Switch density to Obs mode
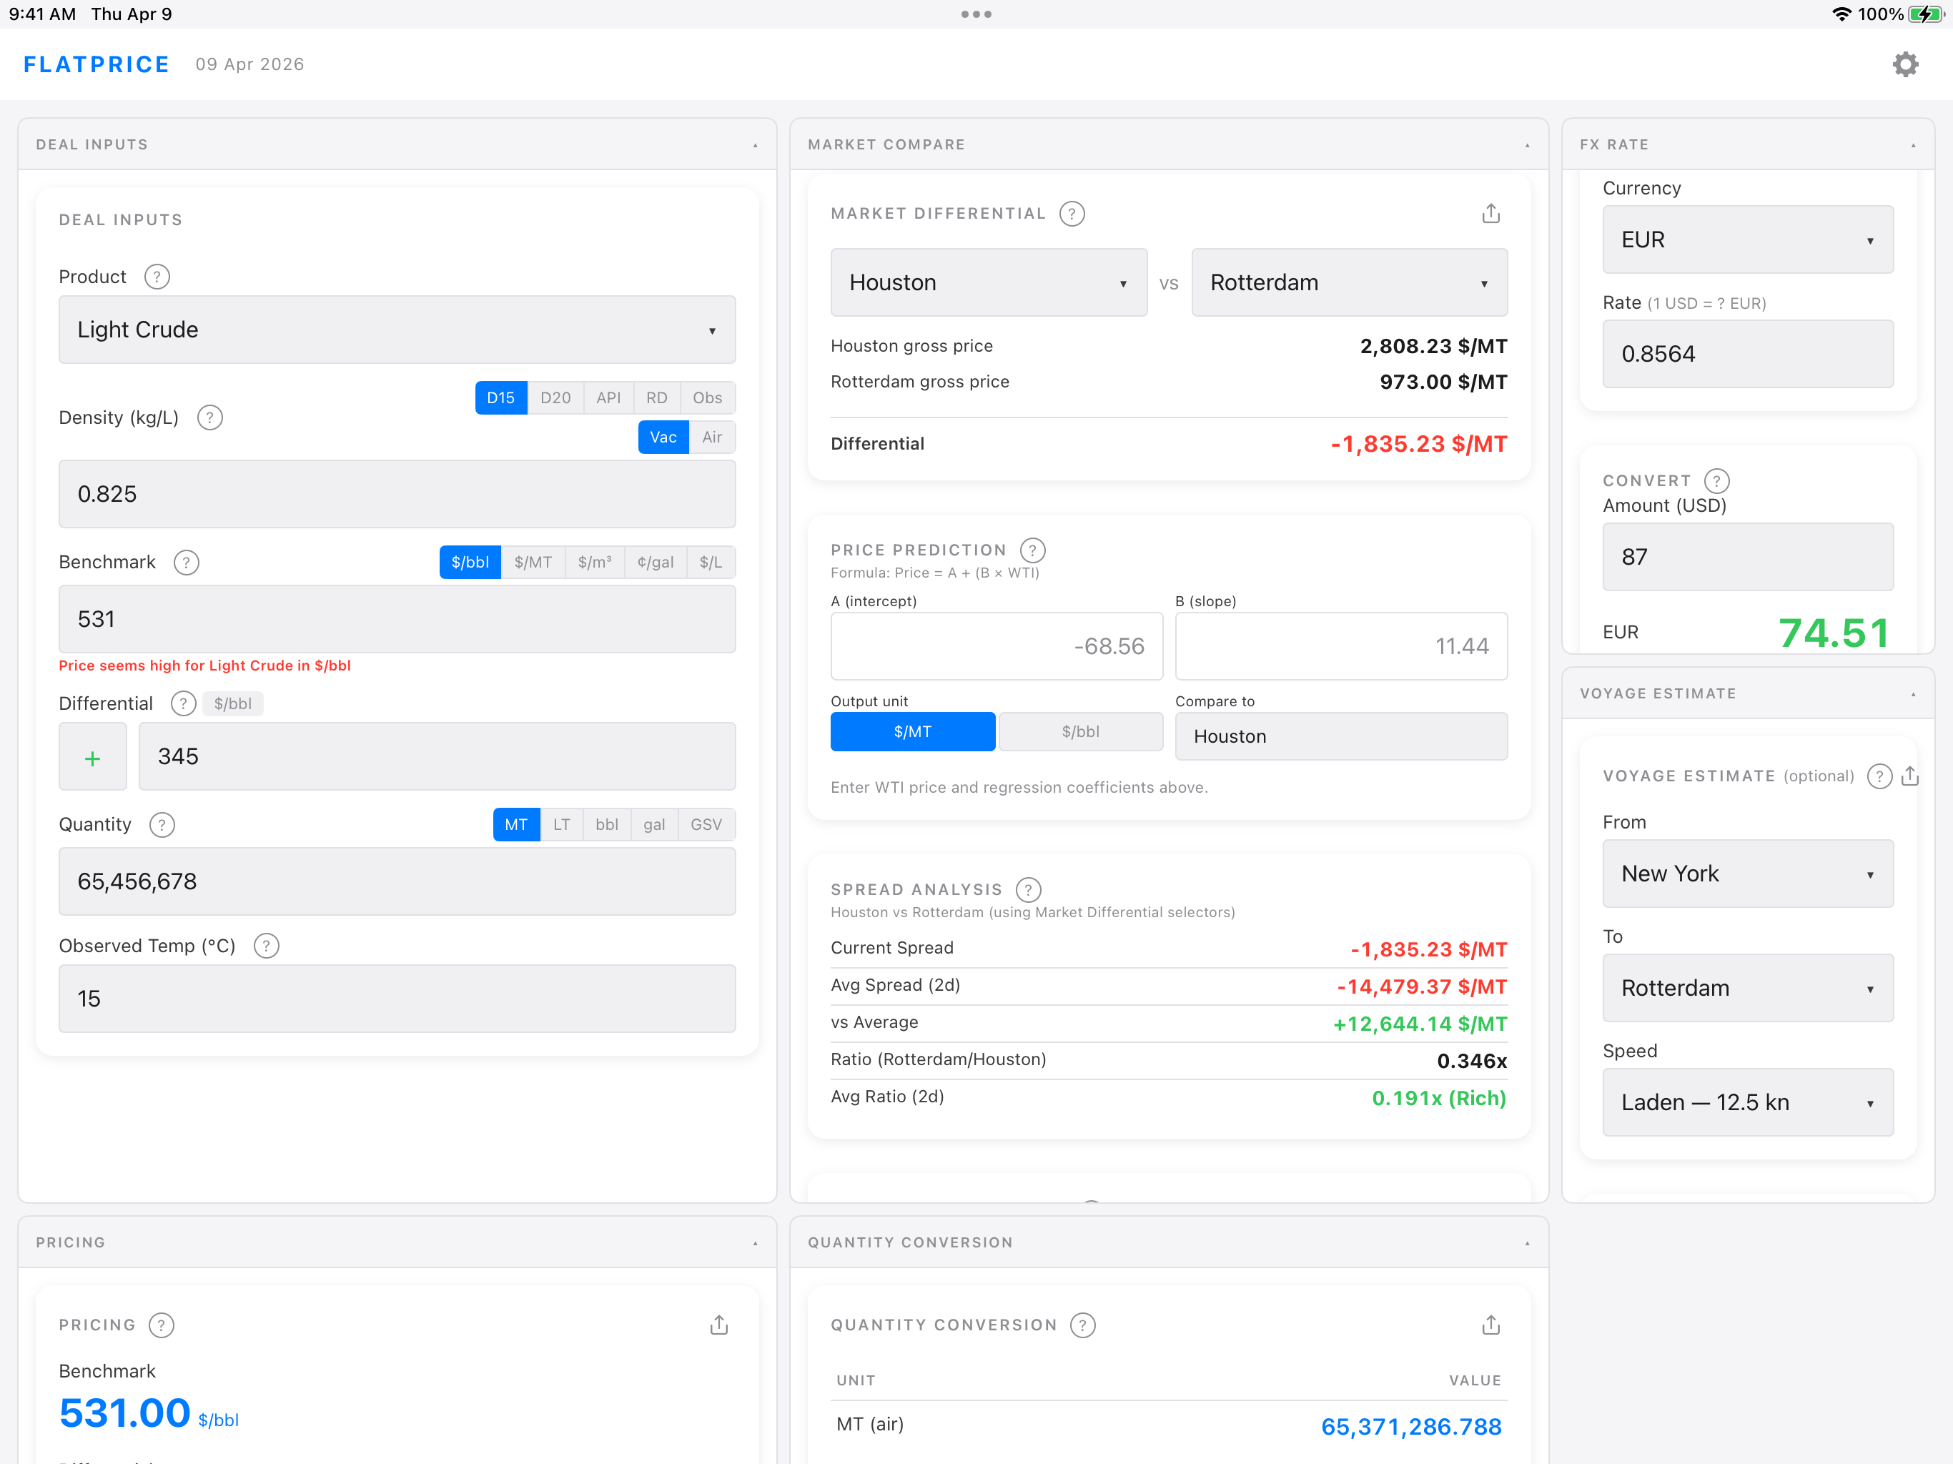 [x=707, y=397]
